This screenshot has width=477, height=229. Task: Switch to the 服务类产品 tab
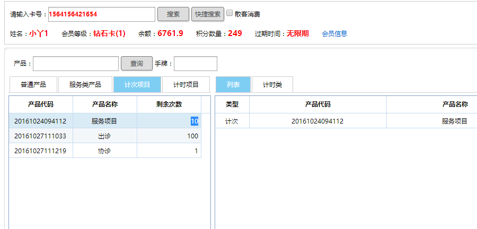click(85, 84)
